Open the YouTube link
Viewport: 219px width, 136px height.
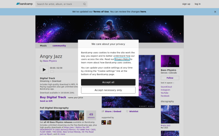(165, 93)
